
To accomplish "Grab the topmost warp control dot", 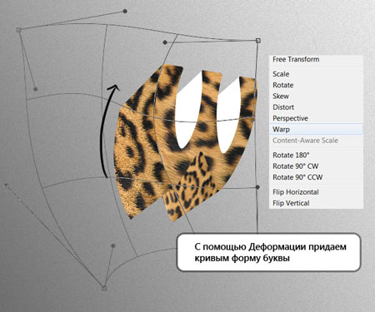I will [x=125, y=11].
